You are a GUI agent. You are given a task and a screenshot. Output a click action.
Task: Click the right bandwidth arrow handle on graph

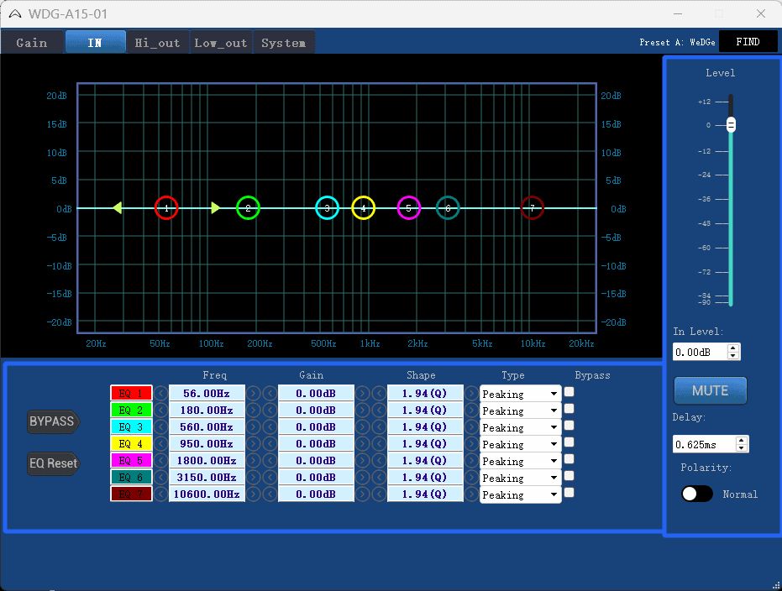click(215, 208)
